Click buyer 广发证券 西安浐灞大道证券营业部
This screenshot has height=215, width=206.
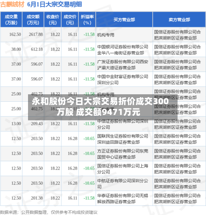[x=123, y=64]
